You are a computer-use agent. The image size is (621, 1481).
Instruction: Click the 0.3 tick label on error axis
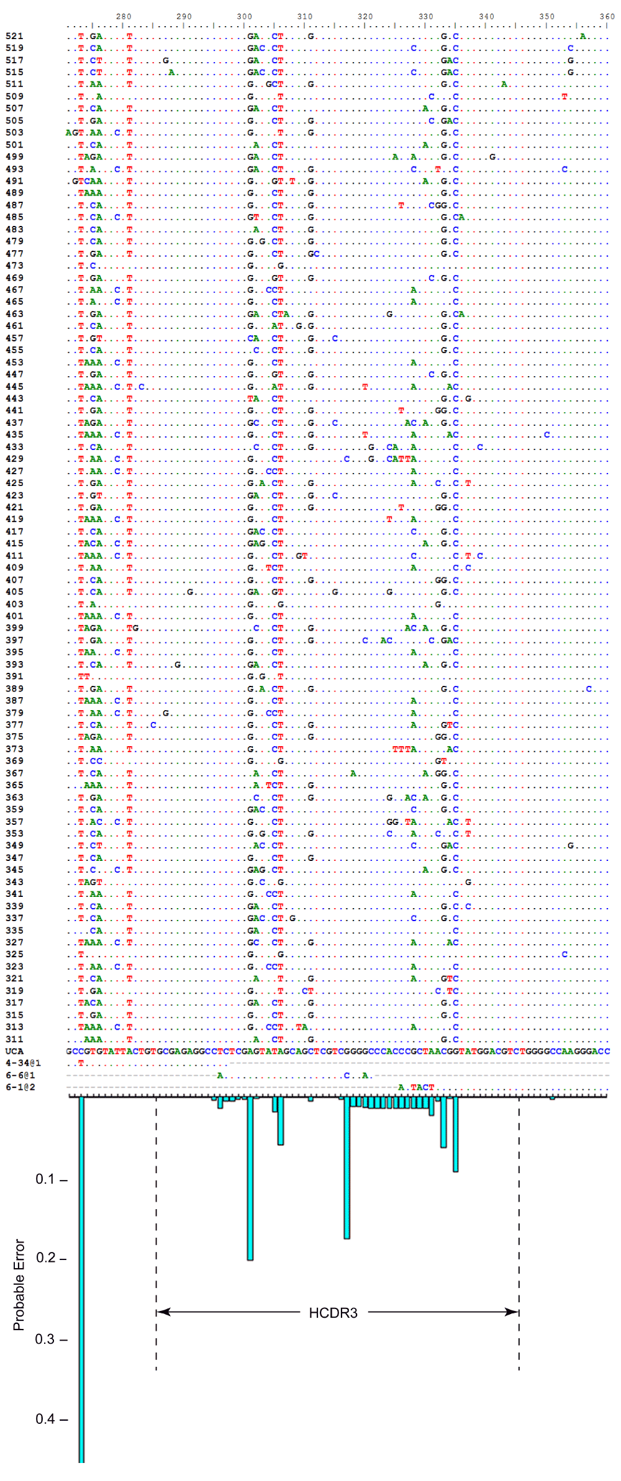click(45, 1339)
